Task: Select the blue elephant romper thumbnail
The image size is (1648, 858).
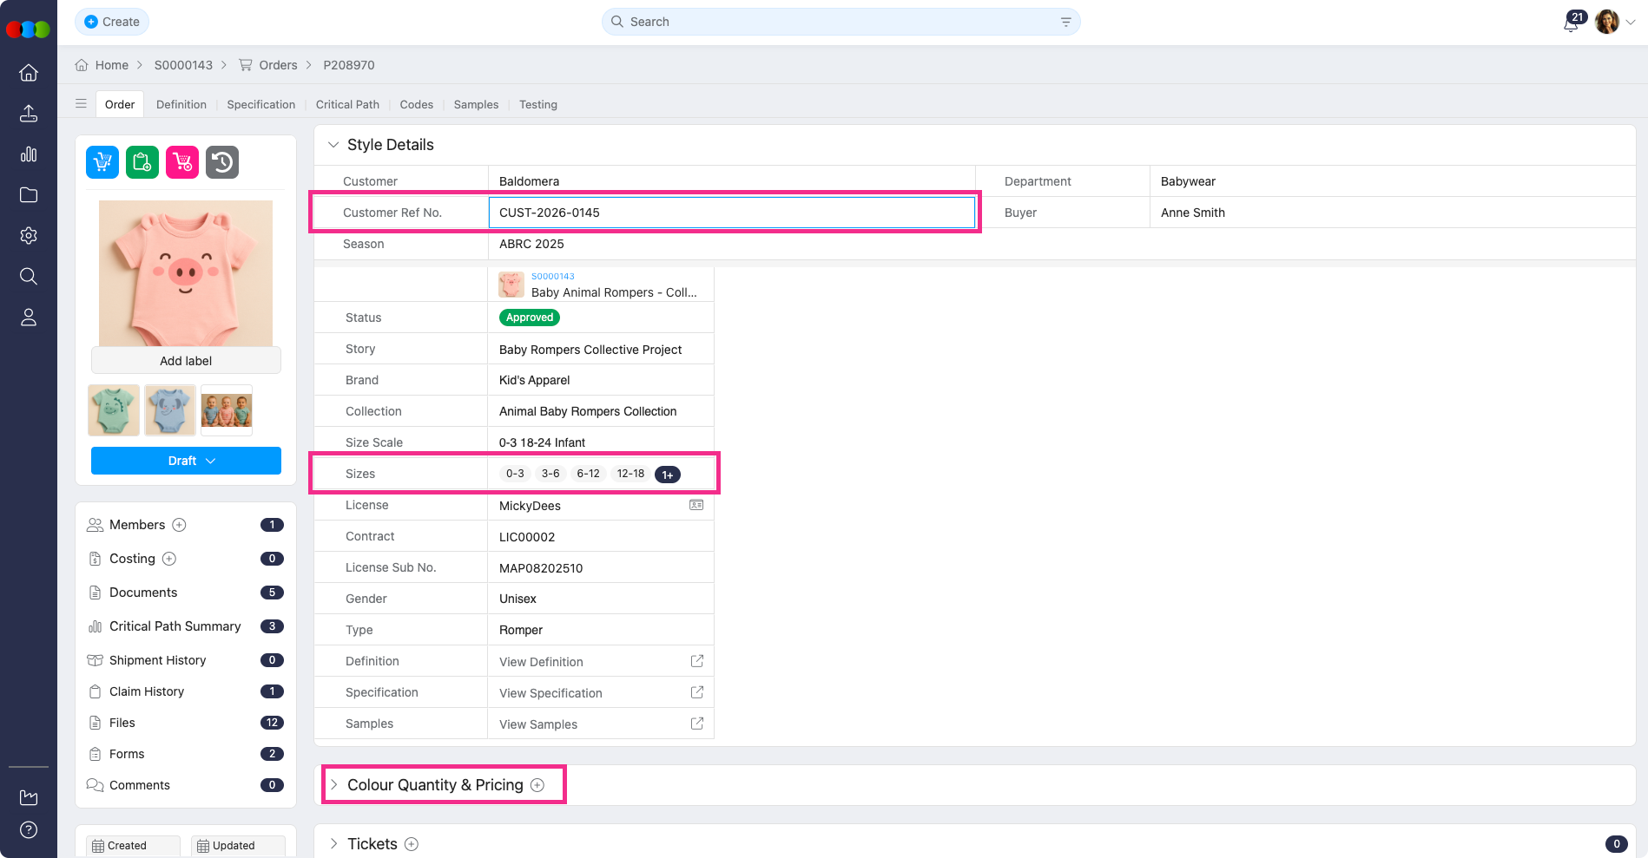Action: 170,410
